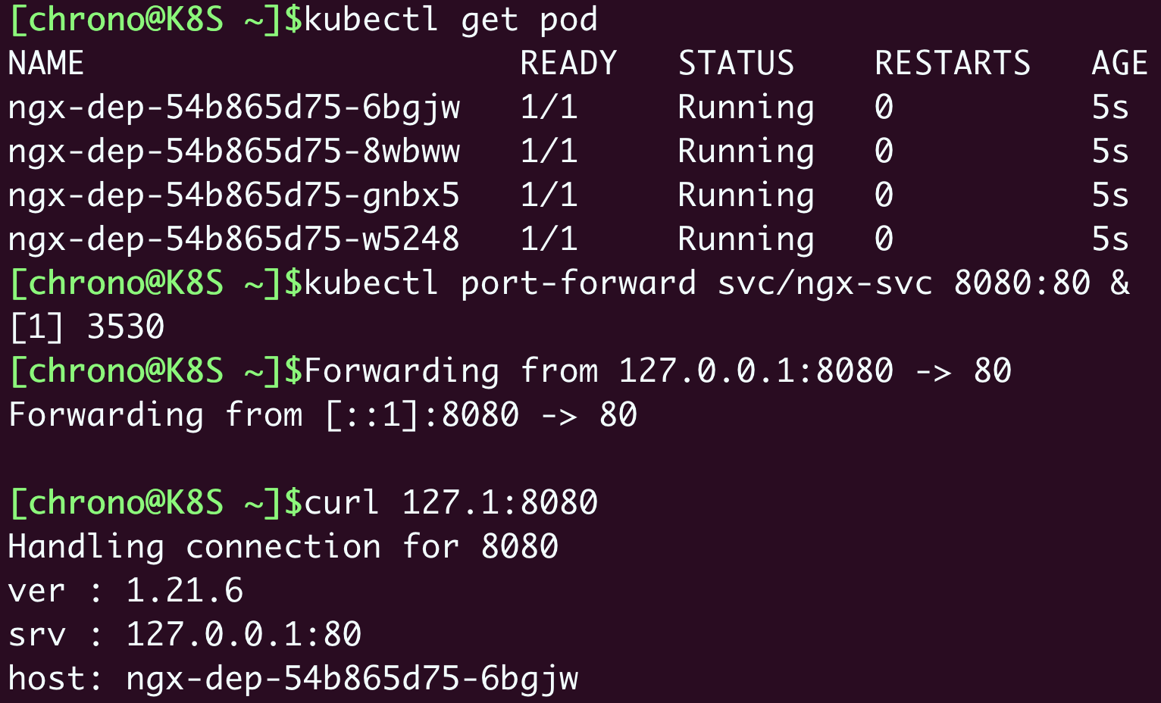This screenshot has height=703, width=1161.
Task: Click the NAME column header
Action: 45,64
